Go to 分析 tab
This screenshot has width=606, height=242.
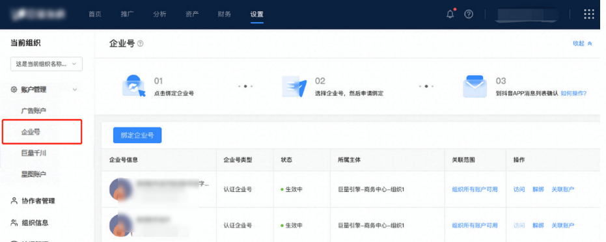tap(159, 14)
